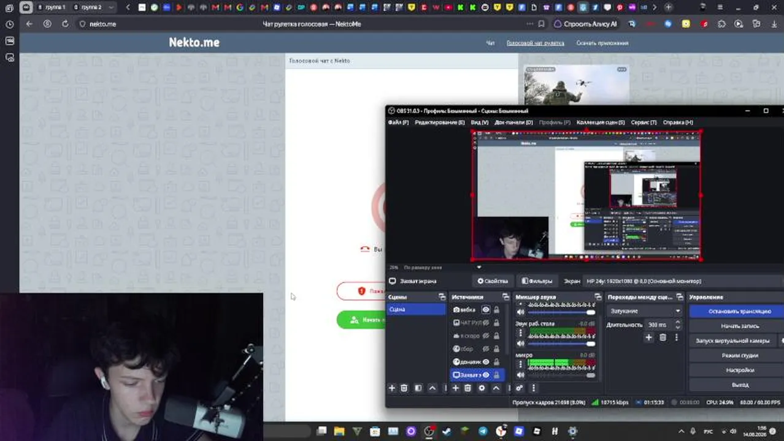Click Голосовой чат рулетка link on Nekto.me

tap(535, 43)
